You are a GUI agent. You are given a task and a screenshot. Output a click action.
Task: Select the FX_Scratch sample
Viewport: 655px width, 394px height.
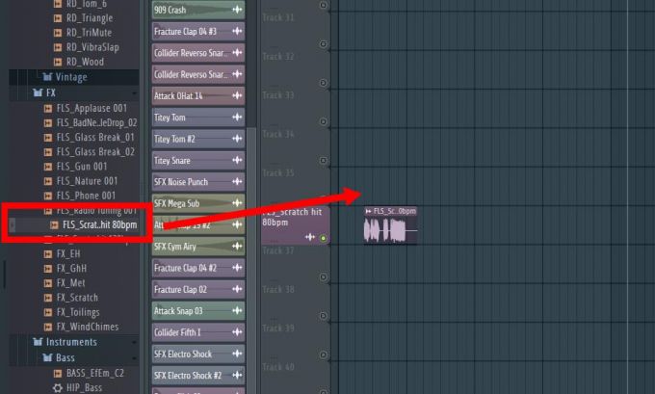[x=77, y=298]
